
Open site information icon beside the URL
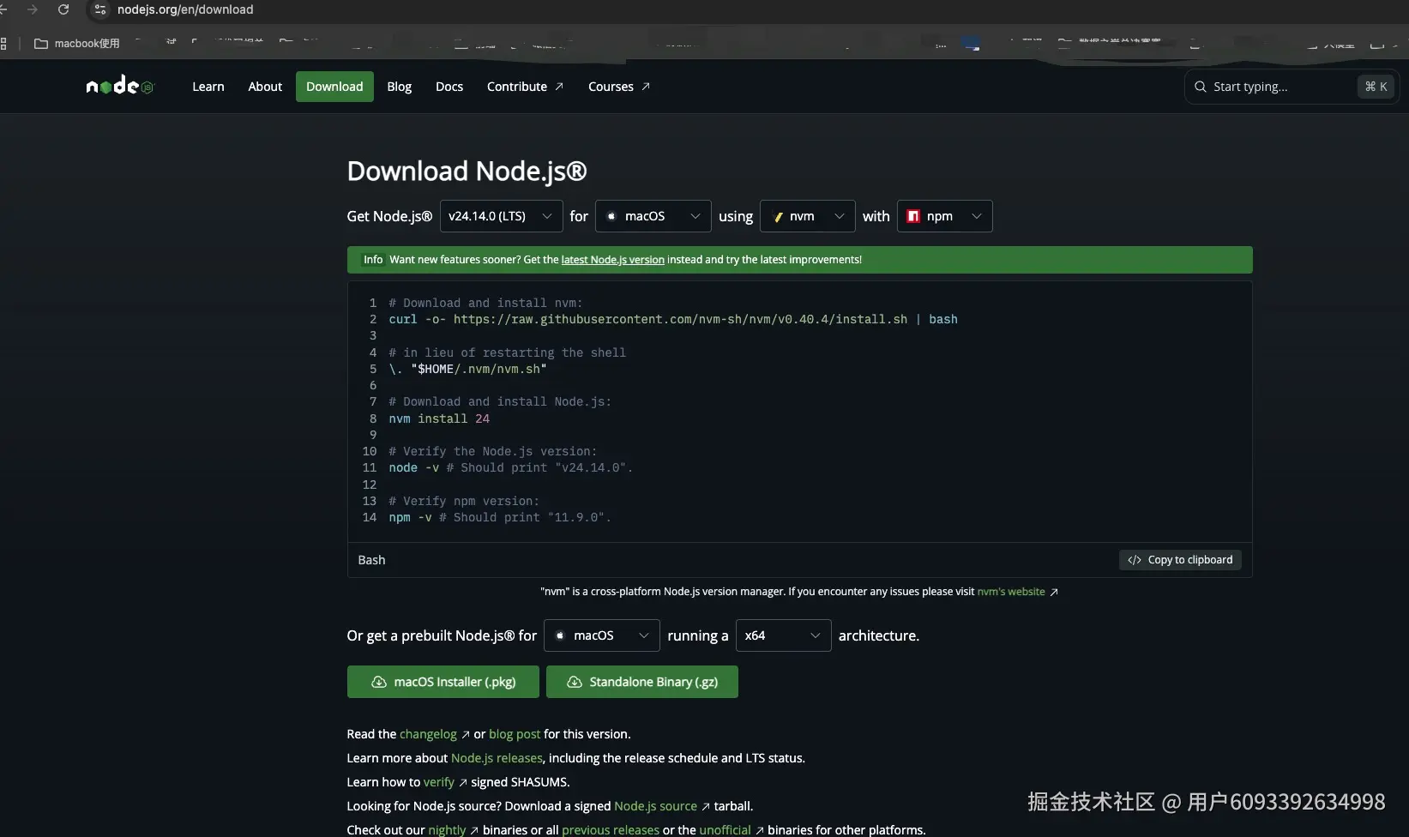click(100, 9)
